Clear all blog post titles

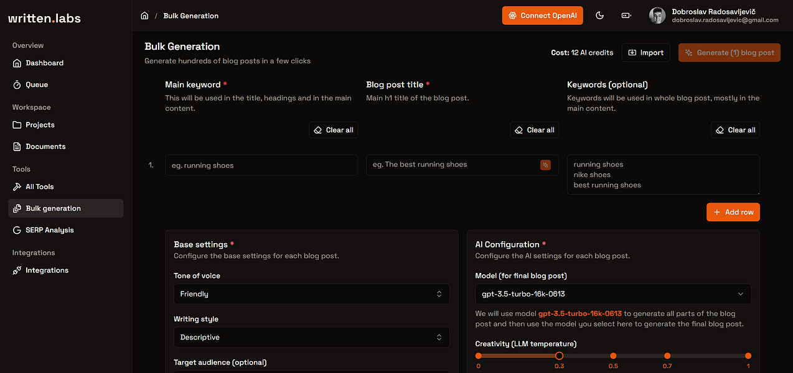coord(535,130)
